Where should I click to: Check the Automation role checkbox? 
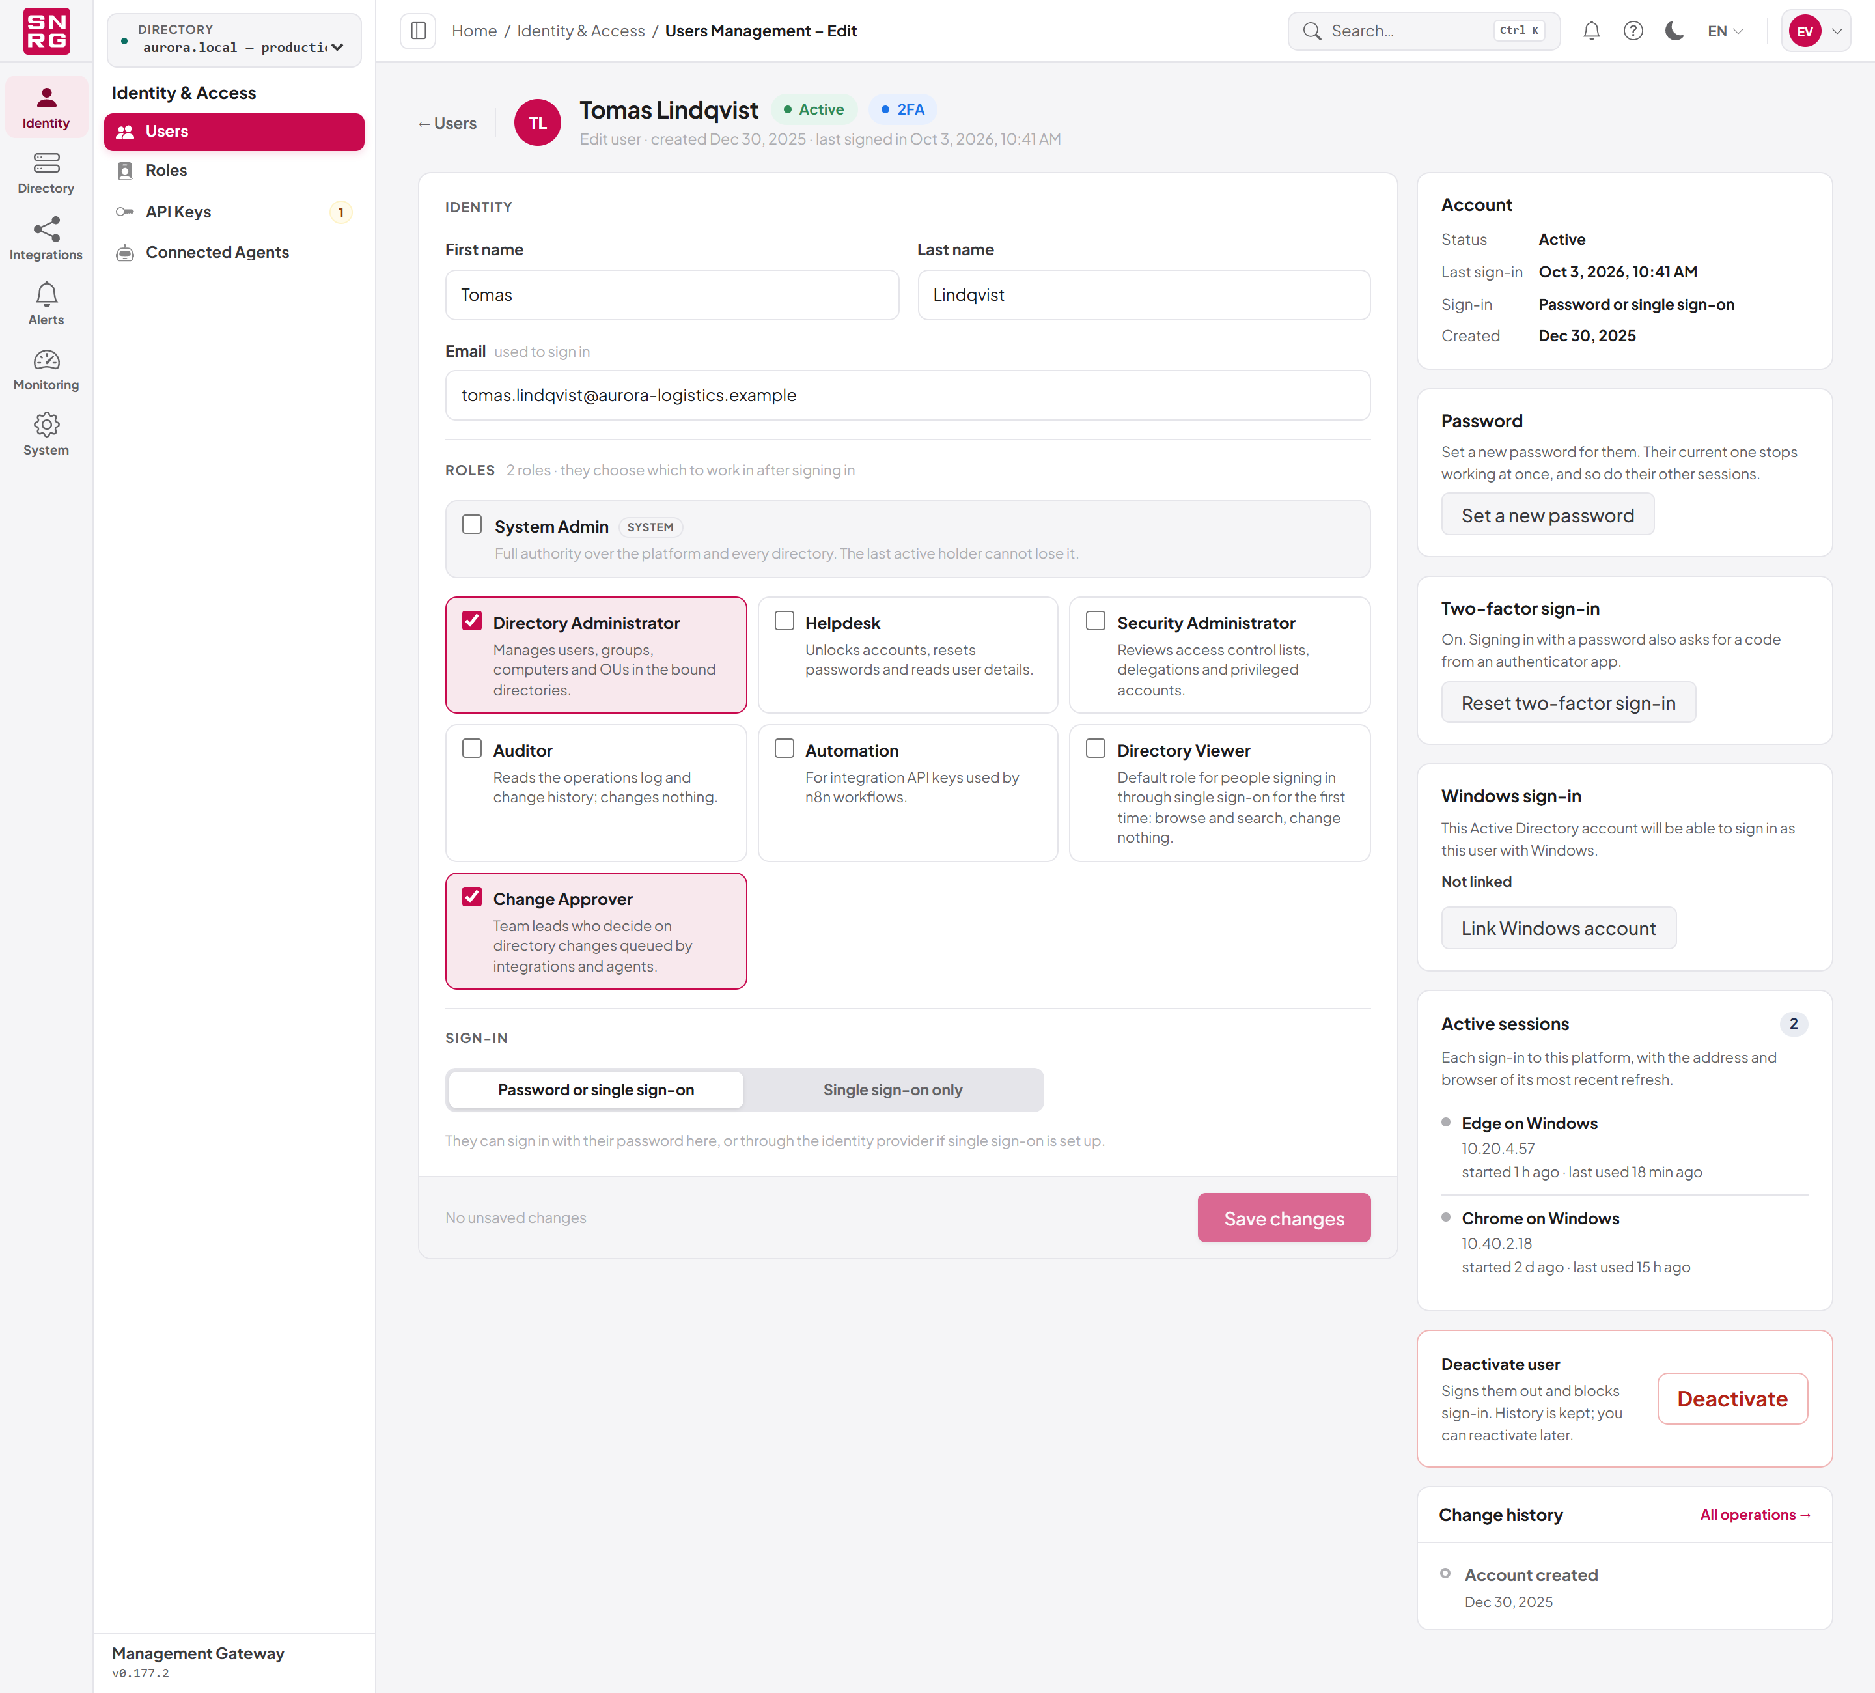(784, 749)
